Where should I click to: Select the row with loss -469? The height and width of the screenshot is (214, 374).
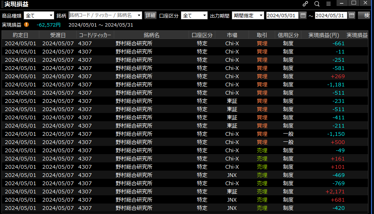pyautogui.click(x=185, y=175)
